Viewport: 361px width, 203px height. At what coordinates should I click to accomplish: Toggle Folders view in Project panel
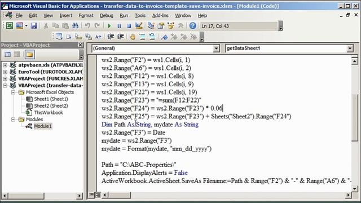point(29,55)
